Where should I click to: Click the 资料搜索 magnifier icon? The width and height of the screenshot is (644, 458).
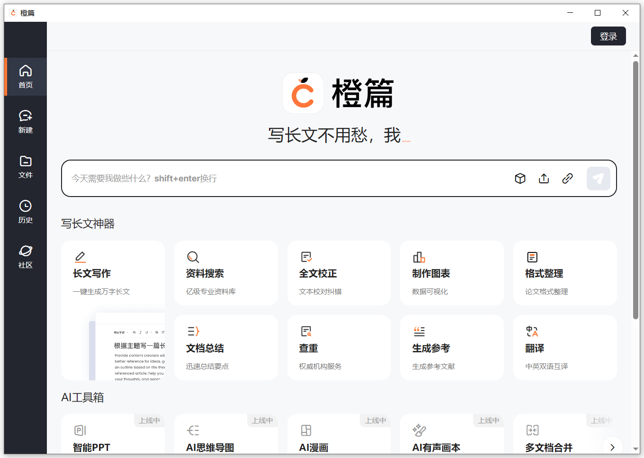click(x=193, y=257)
